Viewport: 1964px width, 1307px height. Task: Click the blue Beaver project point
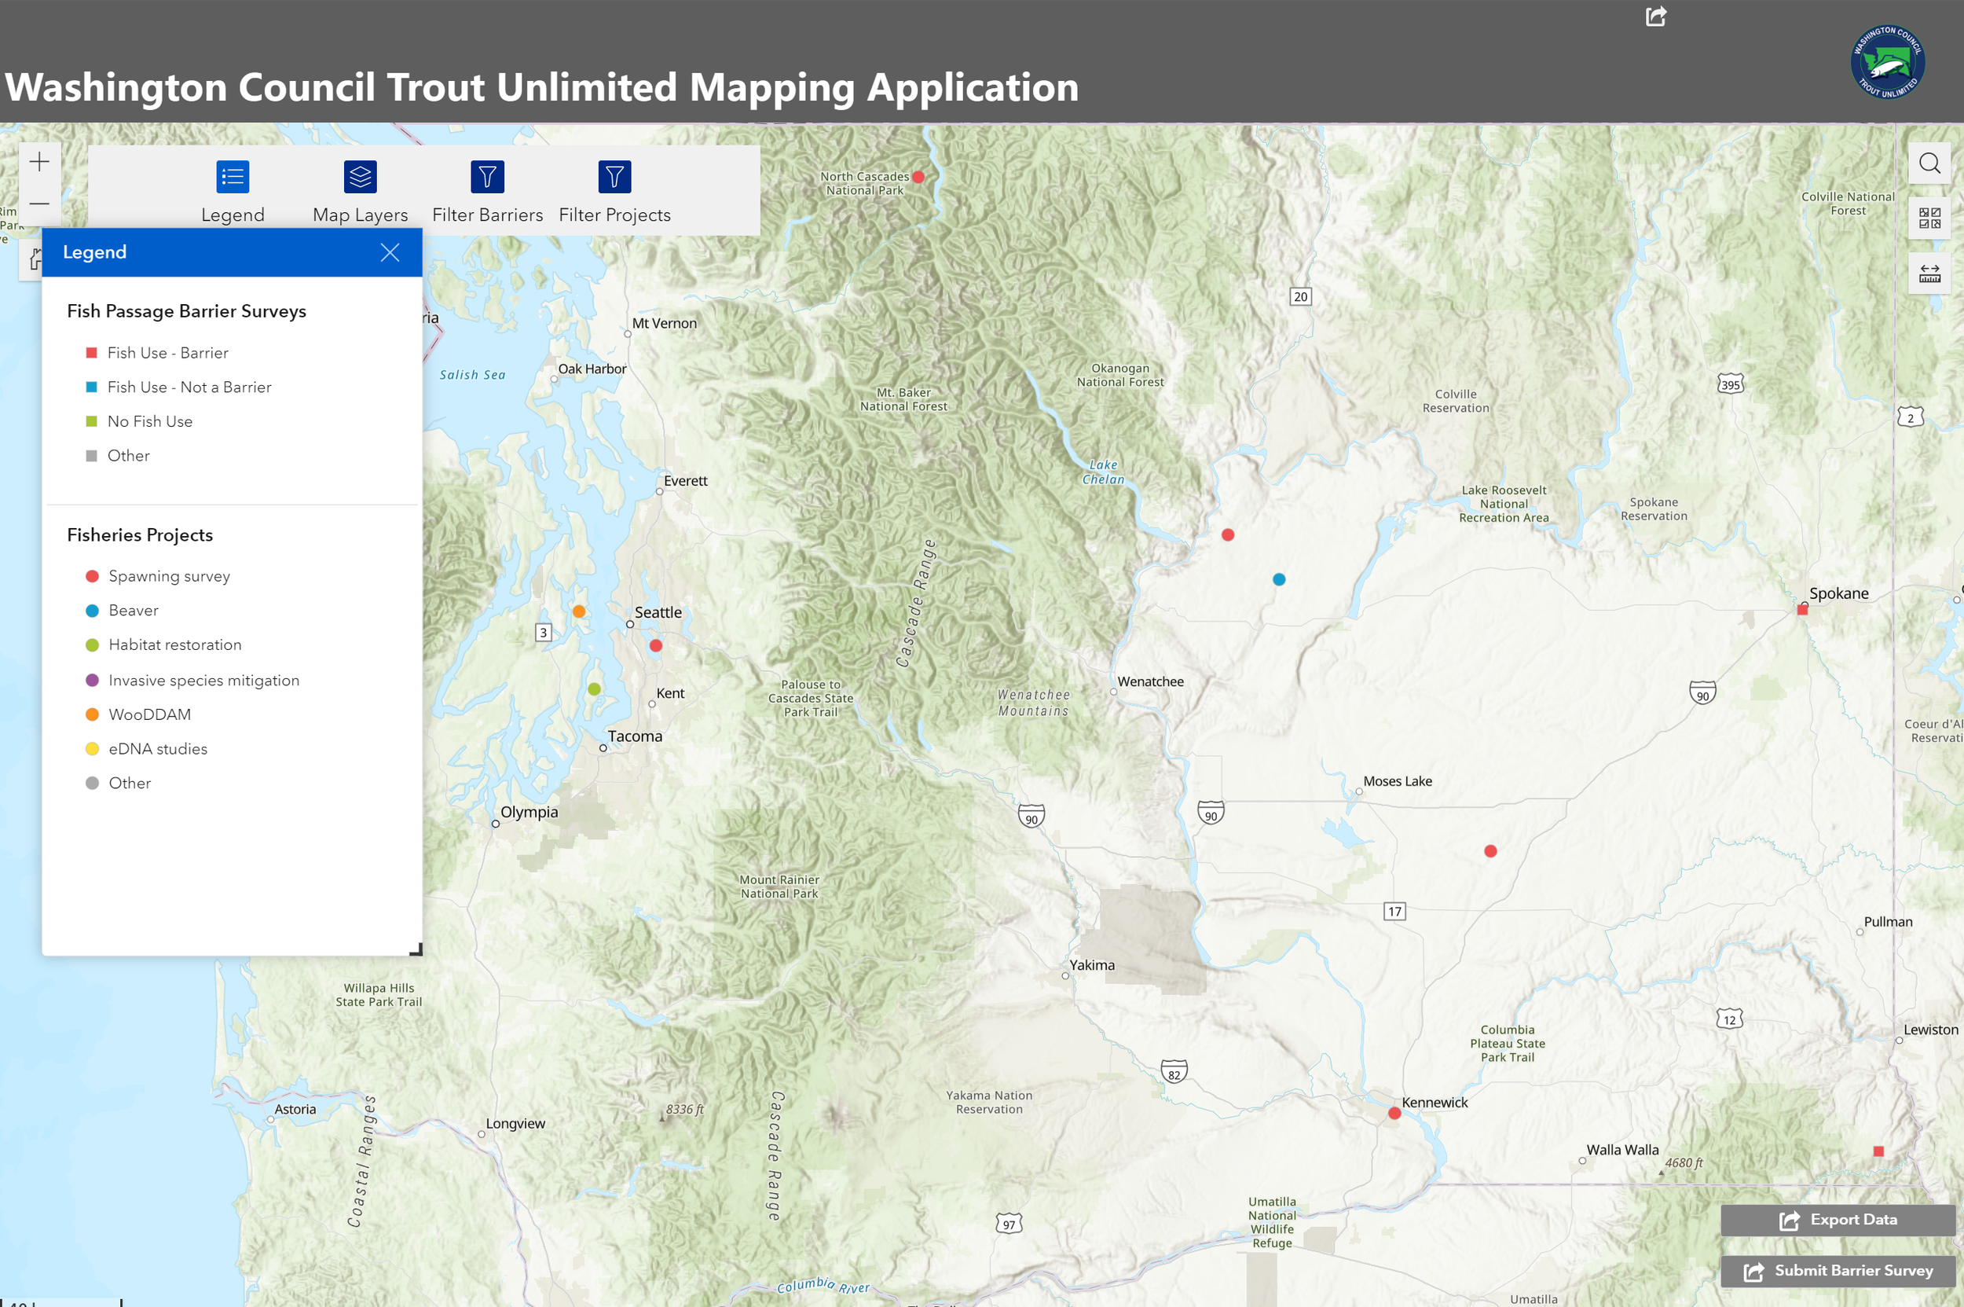coord(1279,579)
